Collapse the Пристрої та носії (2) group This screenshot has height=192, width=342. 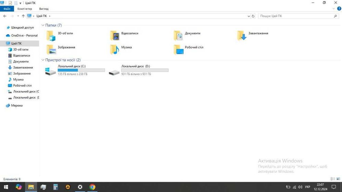click(x=43, y=60)
